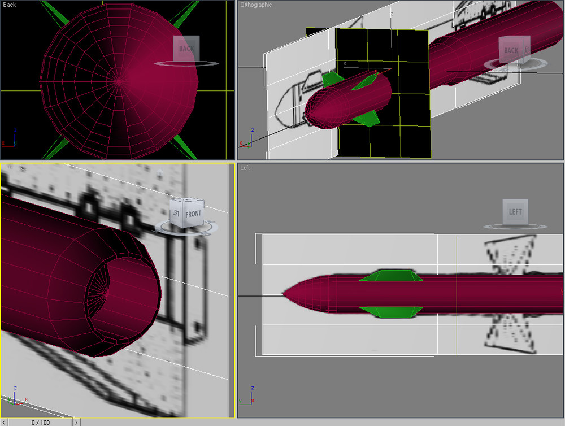
Task: Click the time slider track right of the handle
Action: (x=323, y=423)
